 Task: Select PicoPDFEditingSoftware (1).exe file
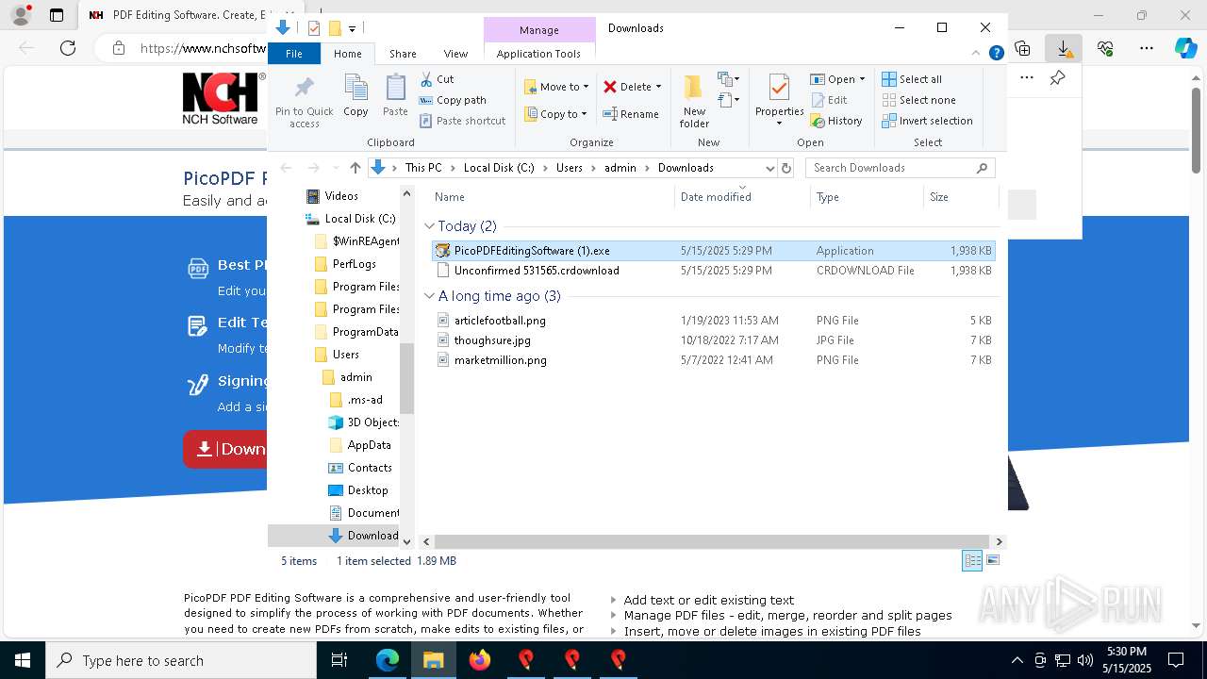coord(713,251)
